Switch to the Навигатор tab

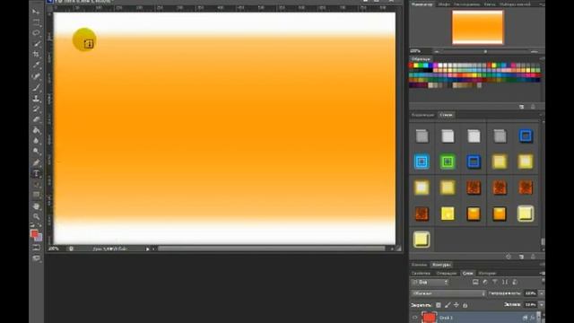click(x=422, y=4)
